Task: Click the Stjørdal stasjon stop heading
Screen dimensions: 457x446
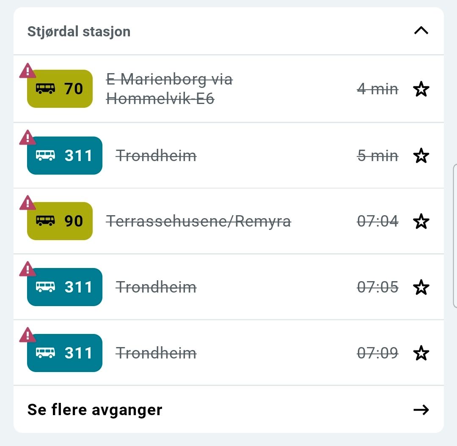Action: [x=79, y=31]
